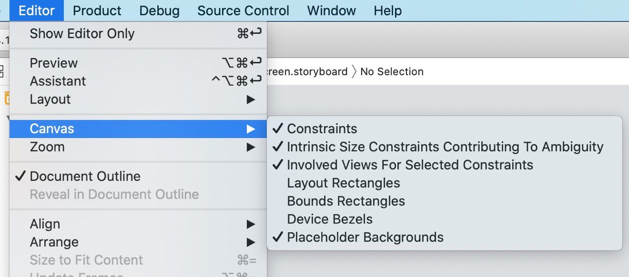This screenshot has width=629, height=277.
Task: Open the Debug menu
Action: (x=159, y=10)
